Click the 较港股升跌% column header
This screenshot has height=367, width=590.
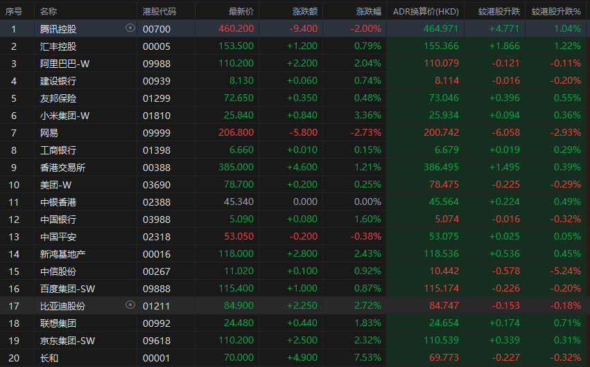pos(556,12)
